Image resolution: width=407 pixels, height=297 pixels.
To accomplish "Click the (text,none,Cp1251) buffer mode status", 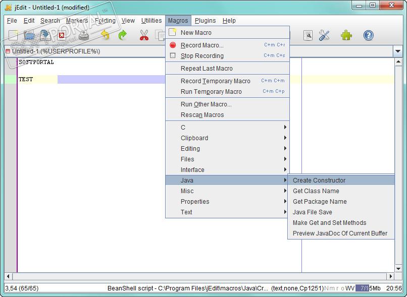I will (x=297, y=288).
